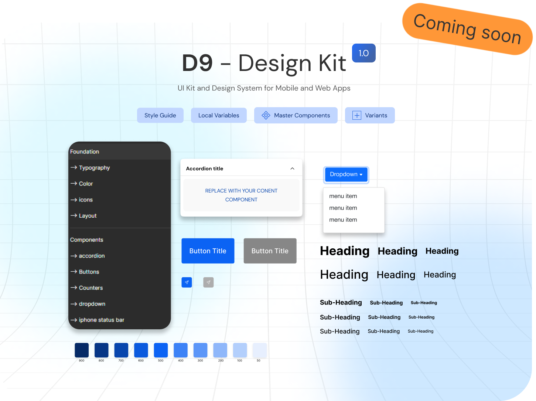Select the 500 blue color swatch
The width and height of the screenshot is (536, 401).
[161, 350]
